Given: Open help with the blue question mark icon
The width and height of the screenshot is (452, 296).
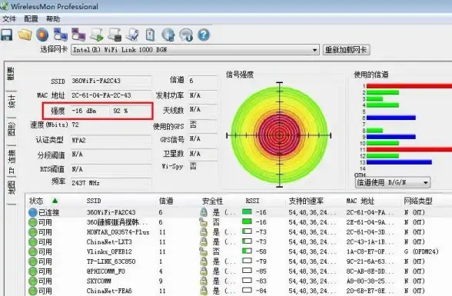Looking at the screenshot, I should pos(204,35).
